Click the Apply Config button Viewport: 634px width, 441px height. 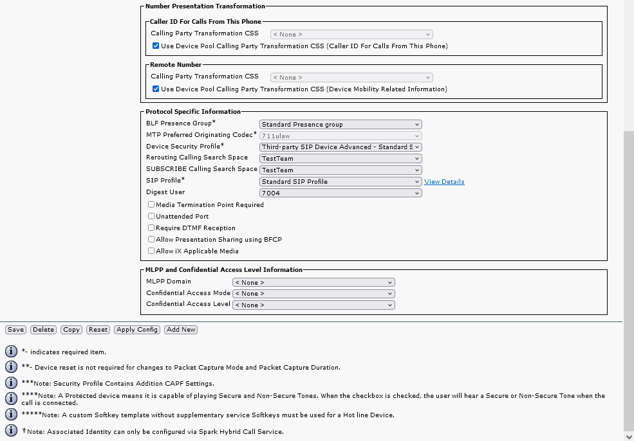click(x=137, y=330)
